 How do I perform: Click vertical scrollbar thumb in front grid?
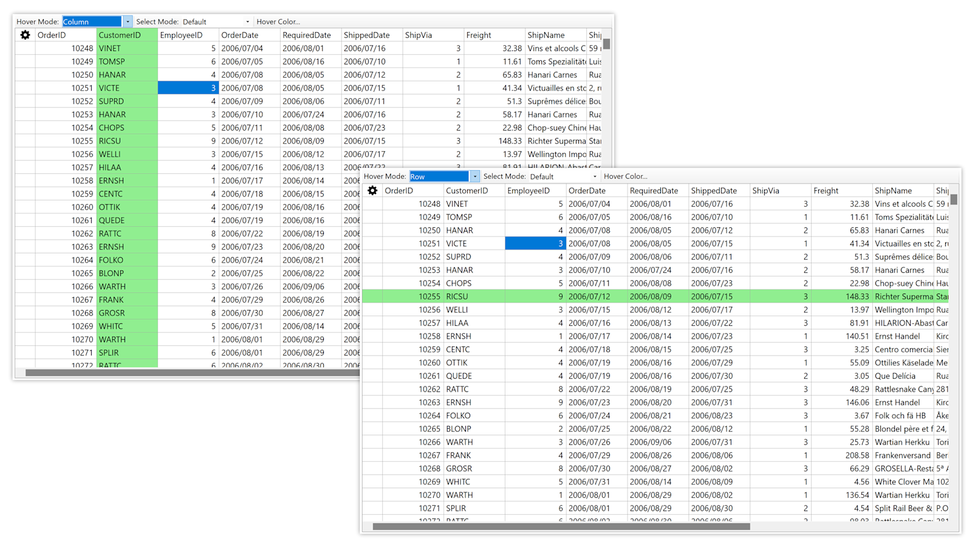(954, 200)
